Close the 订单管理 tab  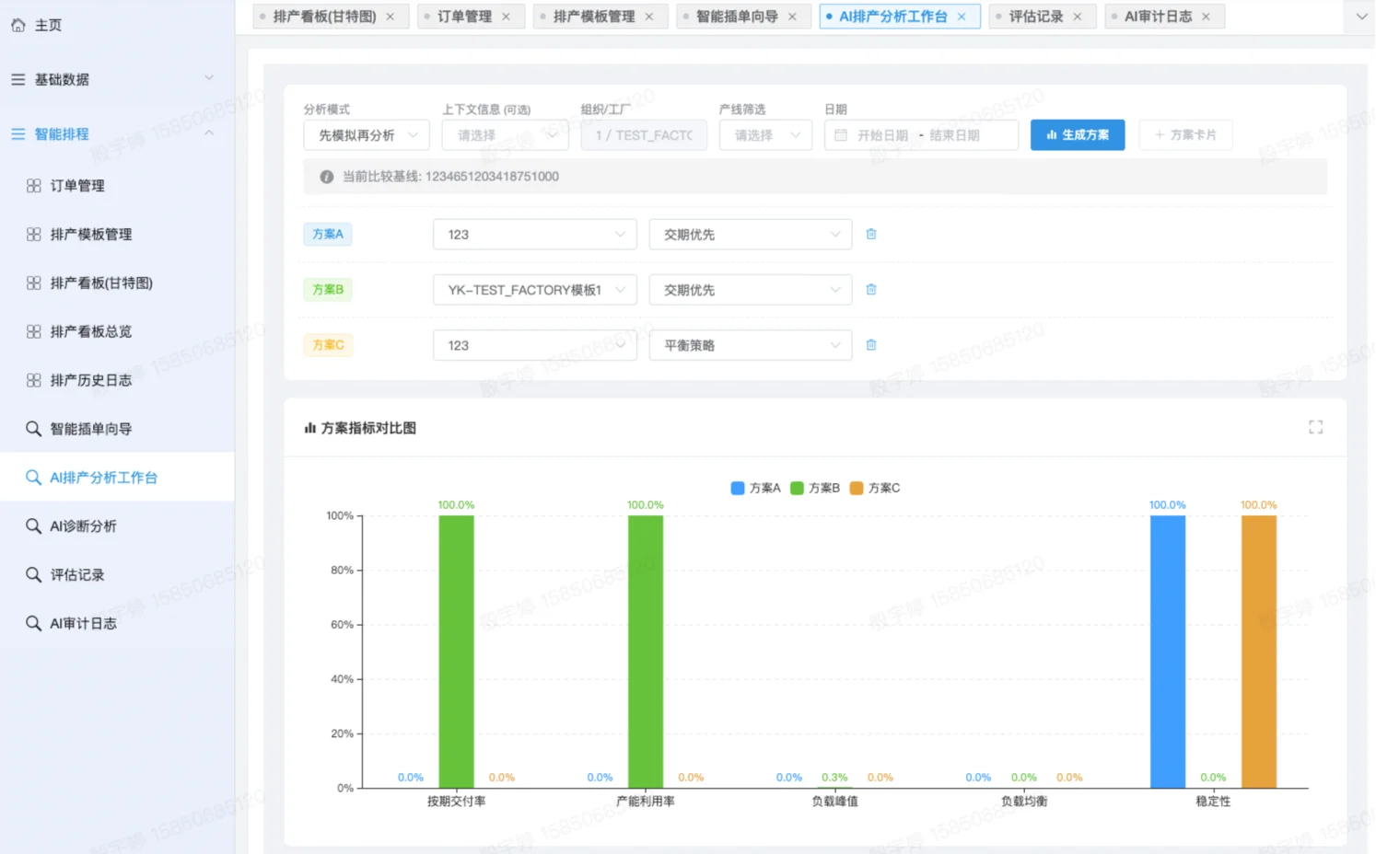click(x=507, y=17)
